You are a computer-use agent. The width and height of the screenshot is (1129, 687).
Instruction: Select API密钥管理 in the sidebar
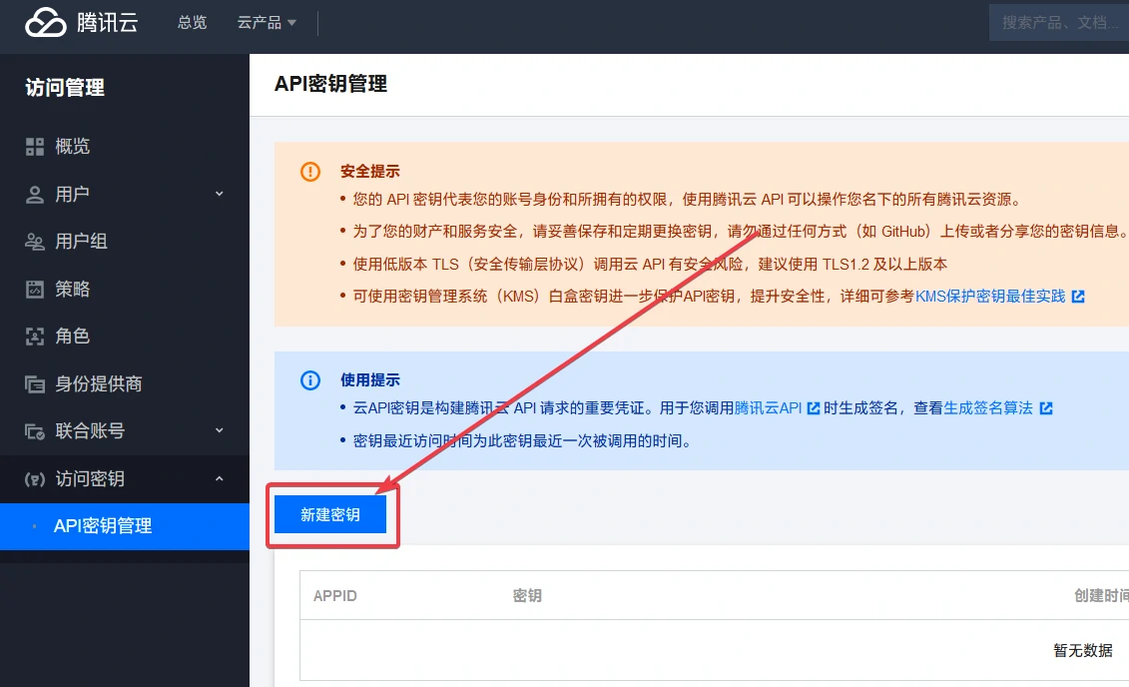pyautogui.click(x=103, y=526)
